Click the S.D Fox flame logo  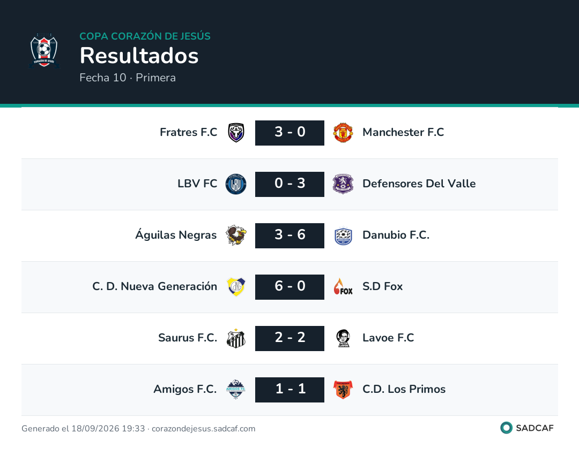pos(343,287)
